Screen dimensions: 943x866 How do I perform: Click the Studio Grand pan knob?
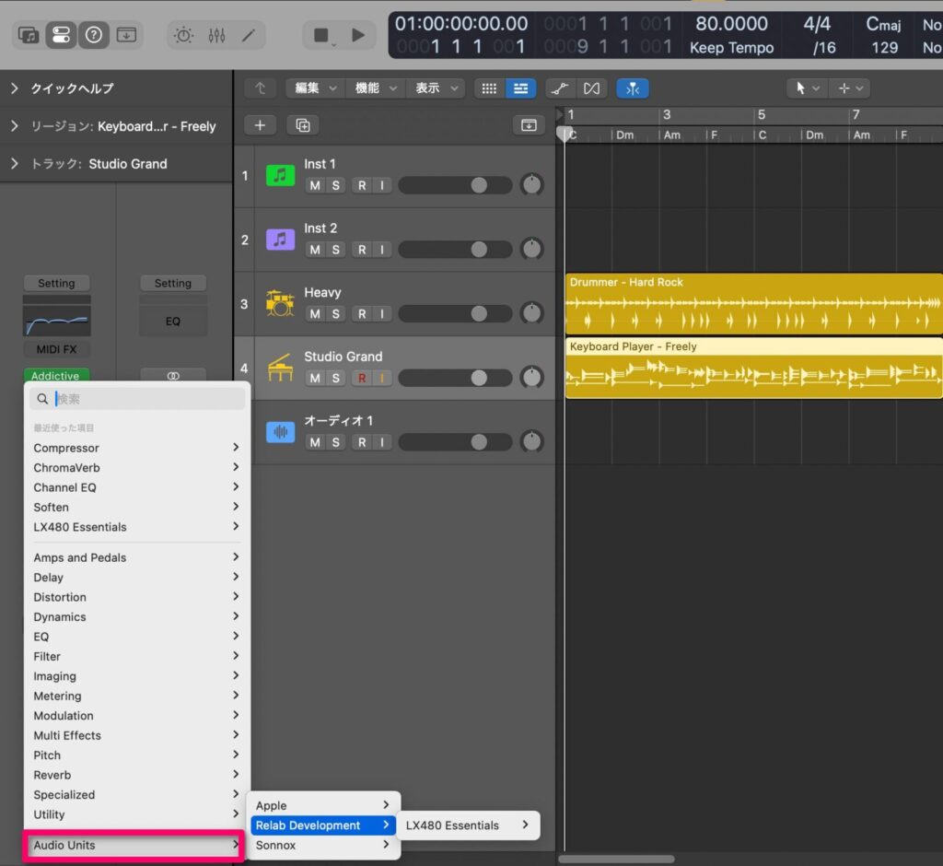pyautogui.click(x=531, y=378)
